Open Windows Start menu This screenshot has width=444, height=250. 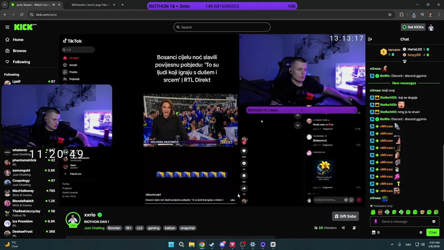(x=171, y=244)
